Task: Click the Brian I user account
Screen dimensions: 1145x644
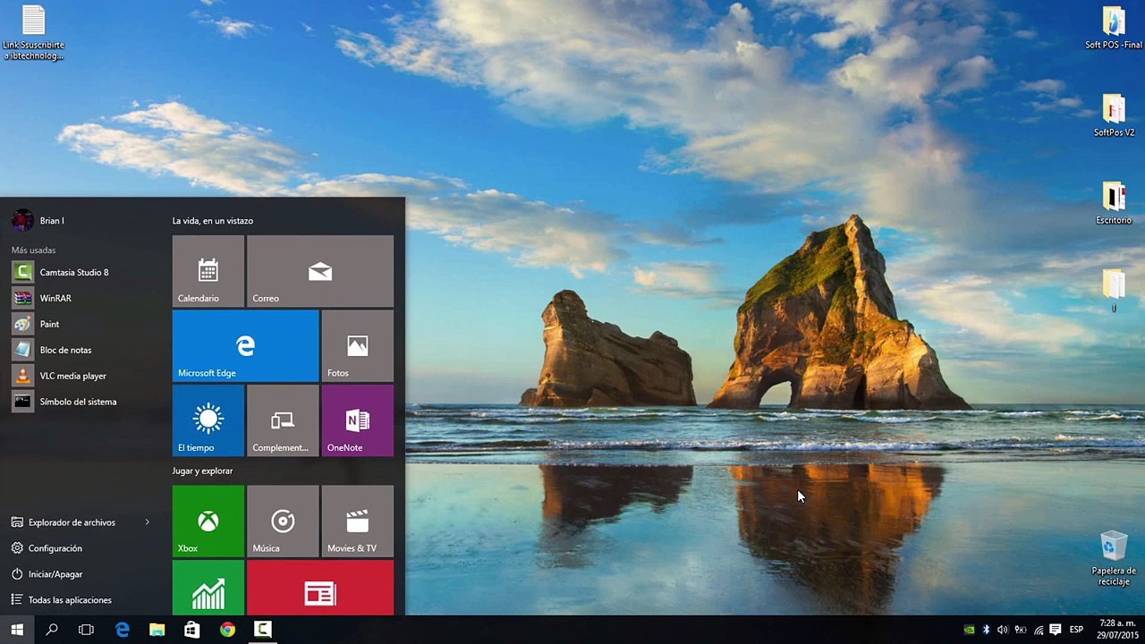Action: (38, 220)
